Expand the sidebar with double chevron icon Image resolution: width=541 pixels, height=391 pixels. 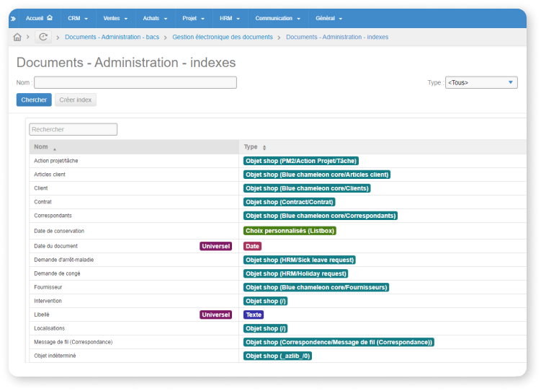13,19
